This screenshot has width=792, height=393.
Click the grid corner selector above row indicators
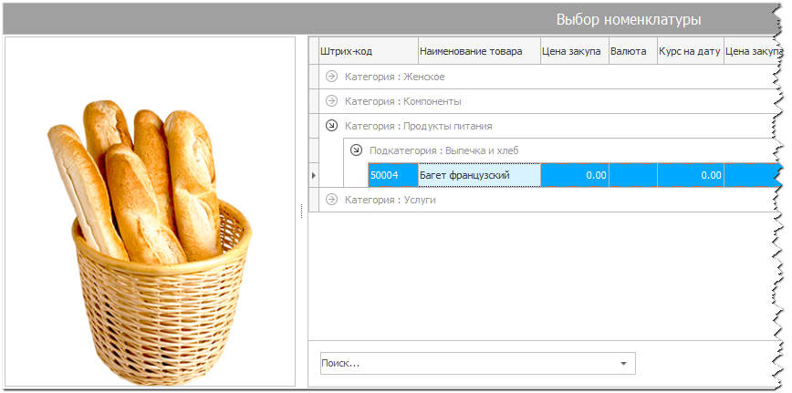click(314, 50)
